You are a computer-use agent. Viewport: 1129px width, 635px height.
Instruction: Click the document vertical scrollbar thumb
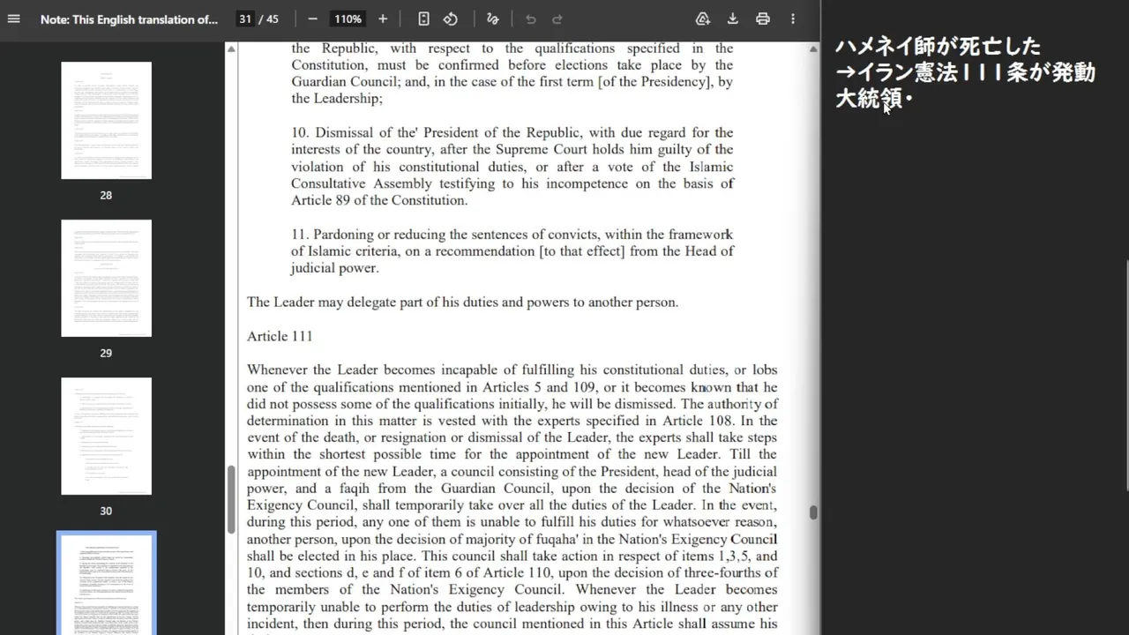(x=813, y=512)
